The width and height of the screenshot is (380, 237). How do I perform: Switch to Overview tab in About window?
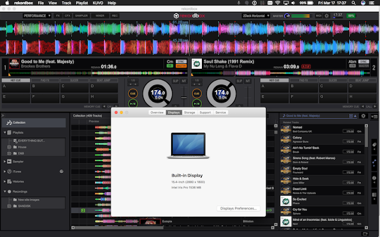(x=157, y=113)
